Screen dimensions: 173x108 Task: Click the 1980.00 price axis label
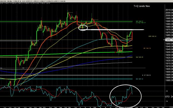169,27
